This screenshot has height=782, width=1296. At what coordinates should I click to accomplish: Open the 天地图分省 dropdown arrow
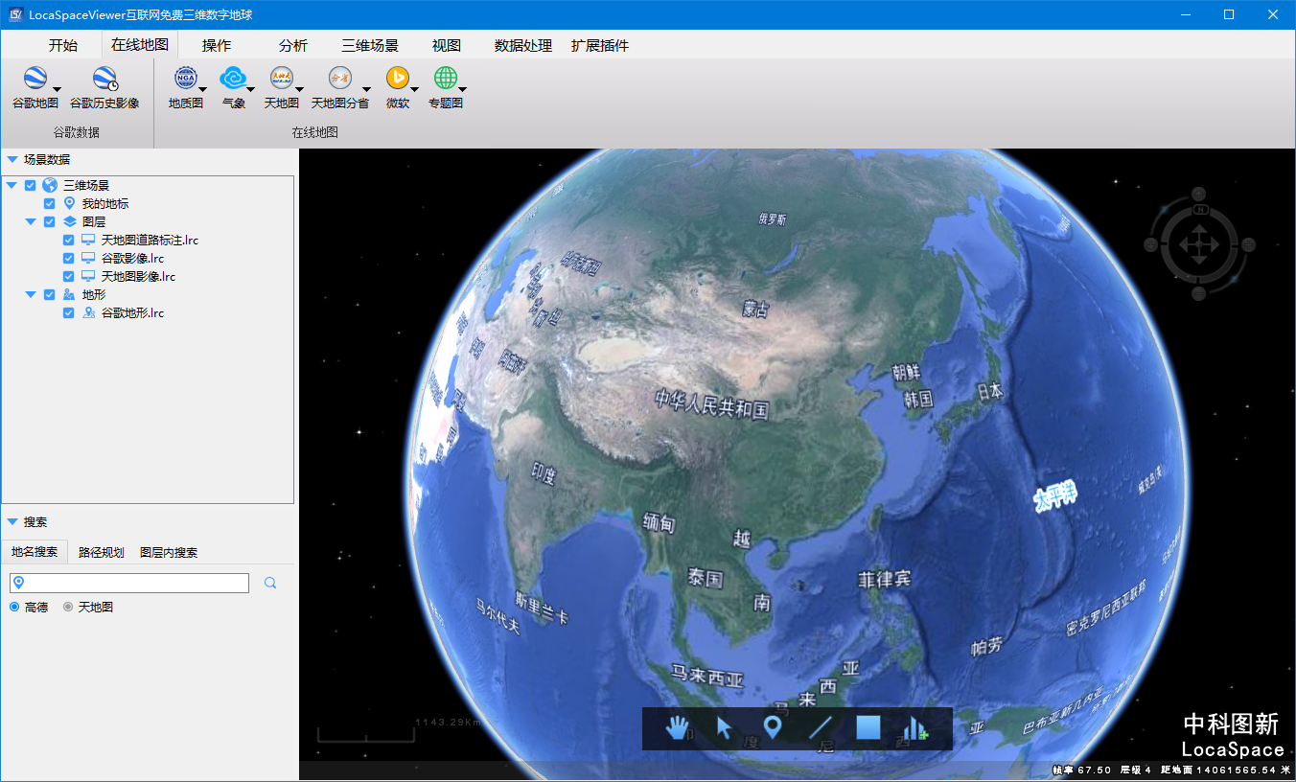(366, 90)
